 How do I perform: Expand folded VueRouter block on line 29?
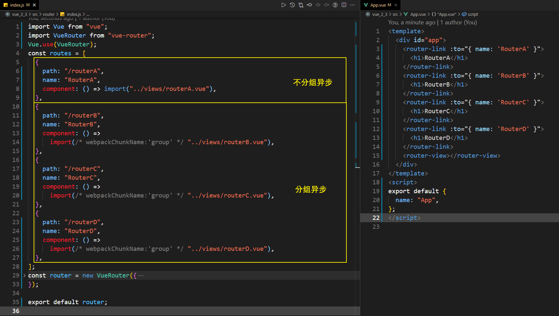[24, 275]
